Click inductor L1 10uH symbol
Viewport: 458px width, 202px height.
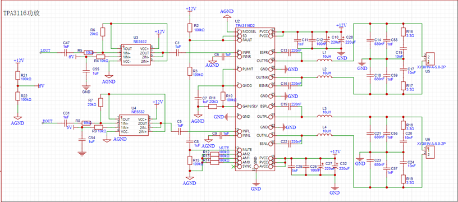click(325, 61)
